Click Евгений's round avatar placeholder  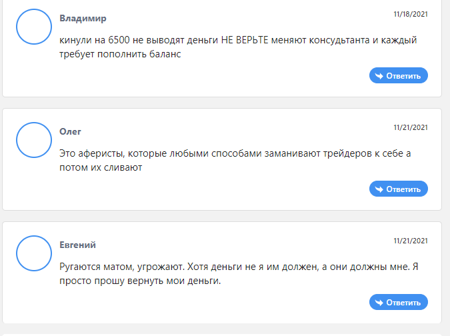coord(34,253)
